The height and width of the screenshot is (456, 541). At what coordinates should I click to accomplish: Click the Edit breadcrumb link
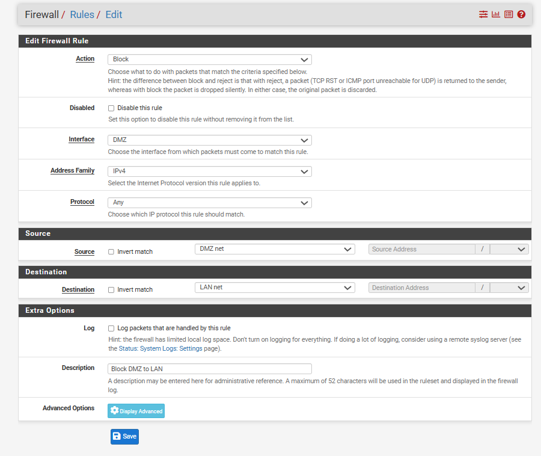(114, 14)
